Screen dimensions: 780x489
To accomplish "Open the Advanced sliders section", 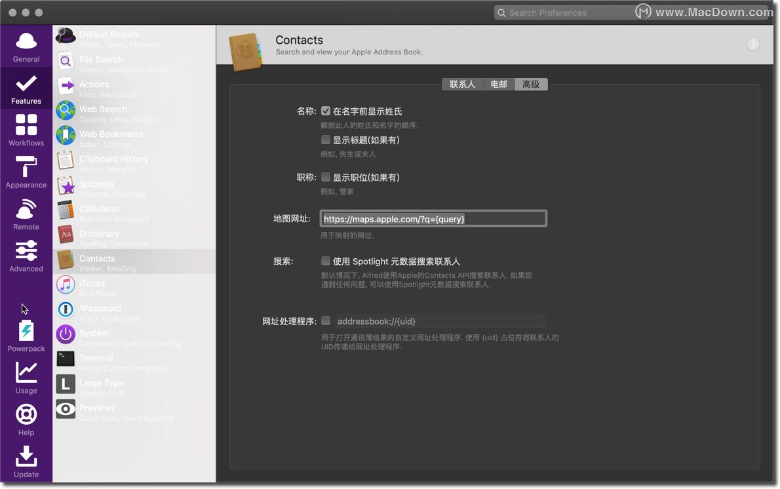I will tap(26, 256).
